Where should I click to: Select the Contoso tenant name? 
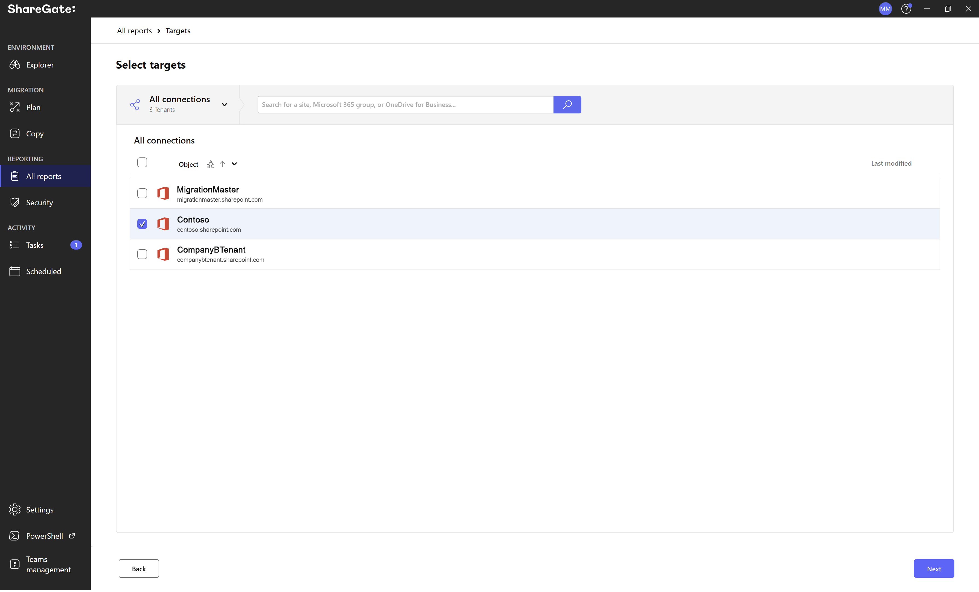point(193,219)
